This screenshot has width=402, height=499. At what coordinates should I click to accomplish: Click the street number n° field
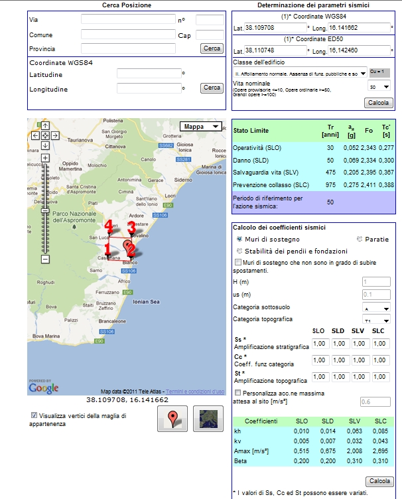point(210,20)
